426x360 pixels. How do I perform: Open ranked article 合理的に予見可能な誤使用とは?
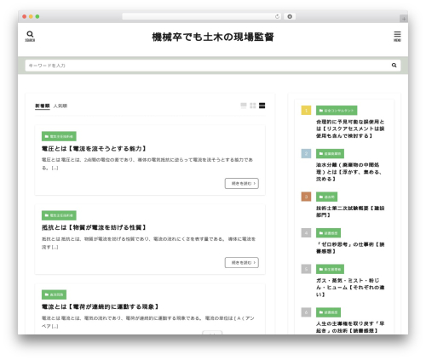350,129
